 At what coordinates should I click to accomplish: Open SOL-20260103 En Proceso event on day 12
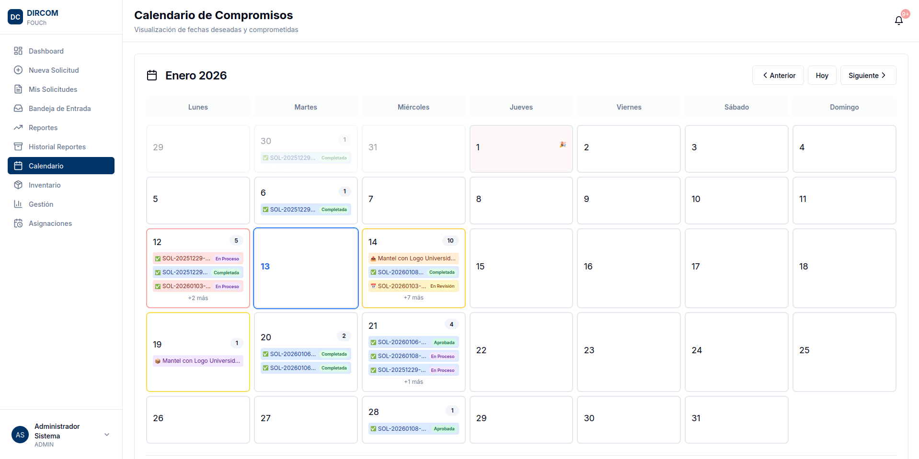pyautogui.click(x=198, y=286)
